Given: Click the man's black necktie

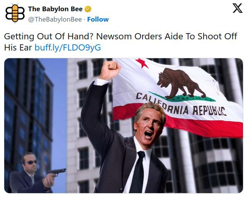Looking at the screenshot, I should coord(138,172).
